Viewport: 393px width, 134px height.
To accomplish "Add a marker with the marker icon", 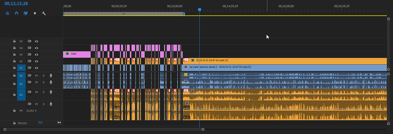I will coord(34,13).
